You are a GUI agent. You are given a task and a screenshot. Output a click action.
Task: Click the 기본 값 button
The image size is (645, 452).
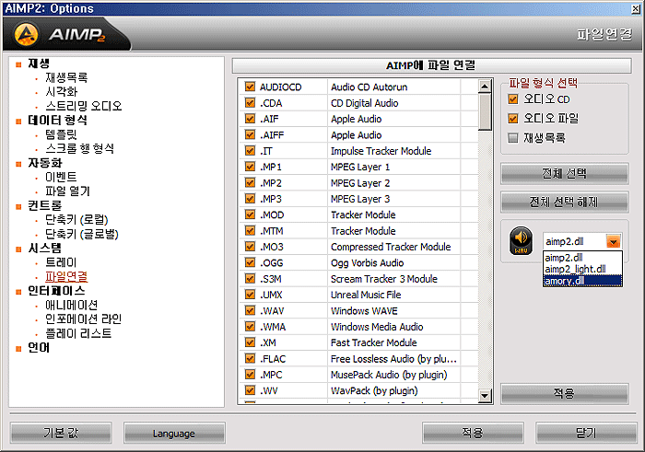61,433
